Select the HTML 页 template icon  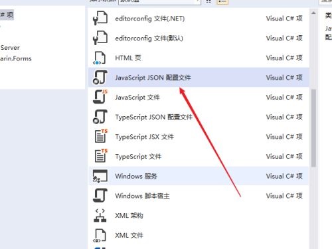[100, 58]
